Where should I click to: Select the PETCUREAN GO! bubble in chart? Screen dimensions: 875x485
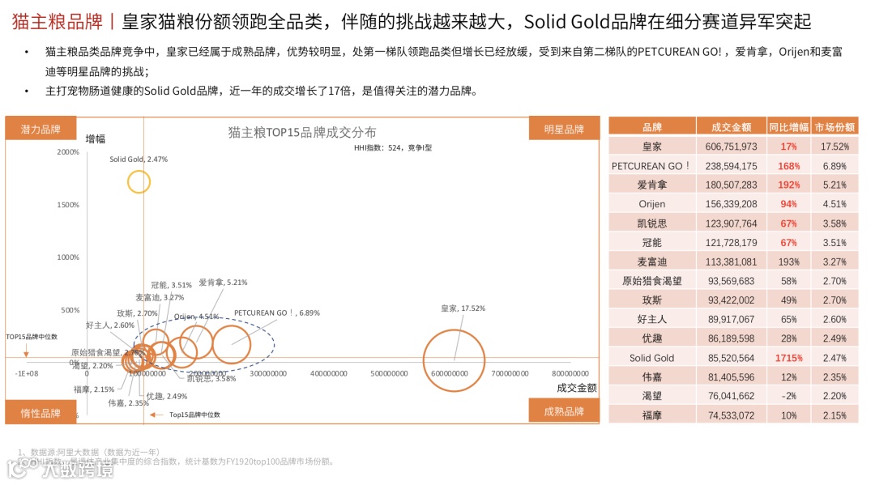(232, 344)
